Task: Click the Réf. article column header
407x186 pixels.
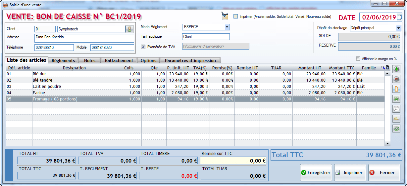Action: (19, 68)
